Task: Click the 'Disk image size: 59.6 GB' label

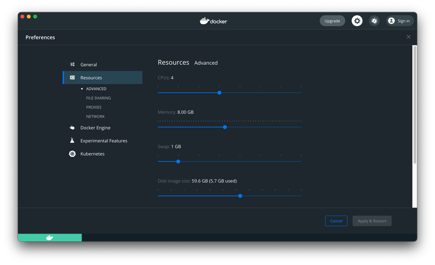Action: tap(197, 181)
